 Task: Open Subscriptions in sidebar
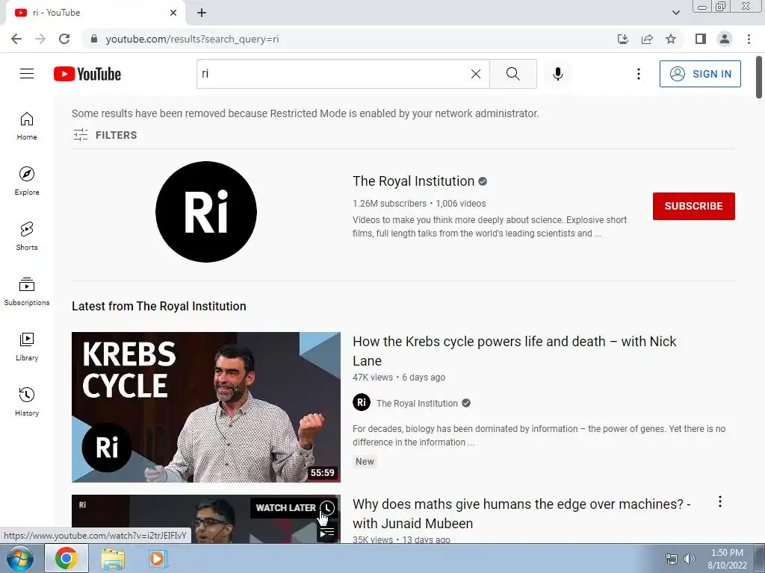click(27, 292)
